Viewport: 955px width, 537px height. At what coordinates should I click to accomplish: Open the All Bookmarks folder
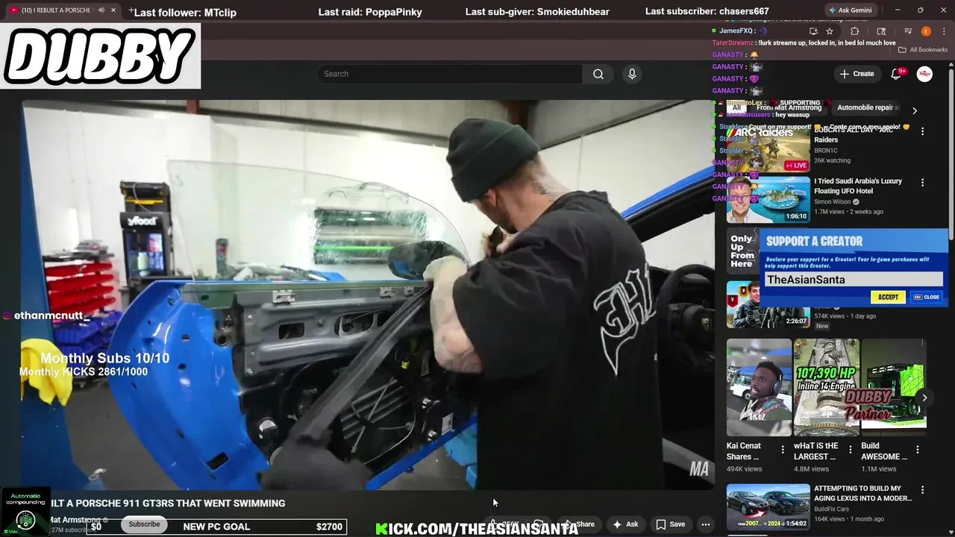923,50
